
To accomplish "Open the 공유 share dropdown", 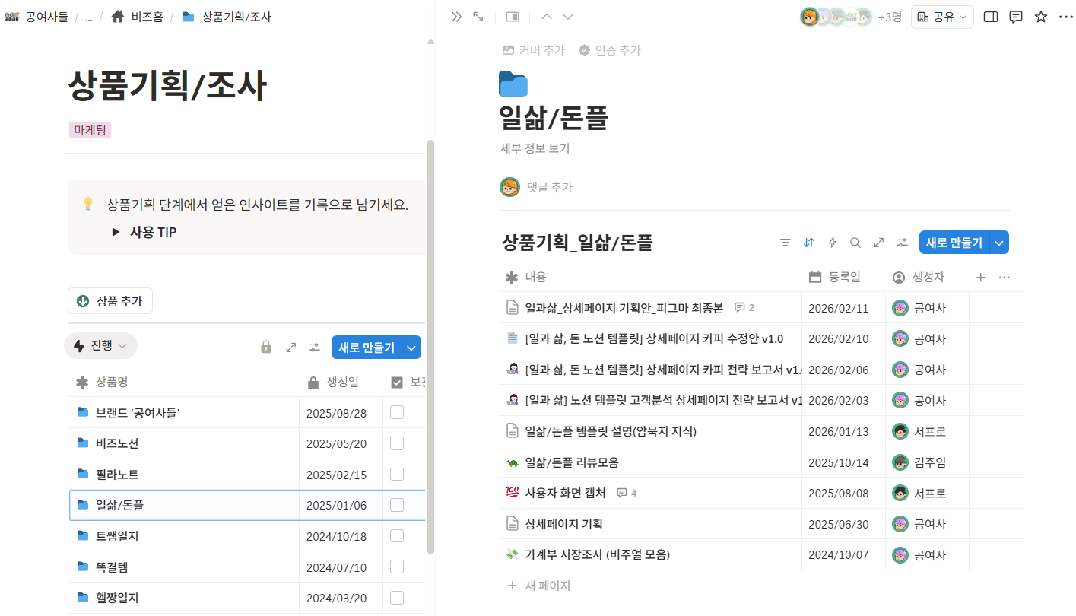I will (x=943, y=17).
